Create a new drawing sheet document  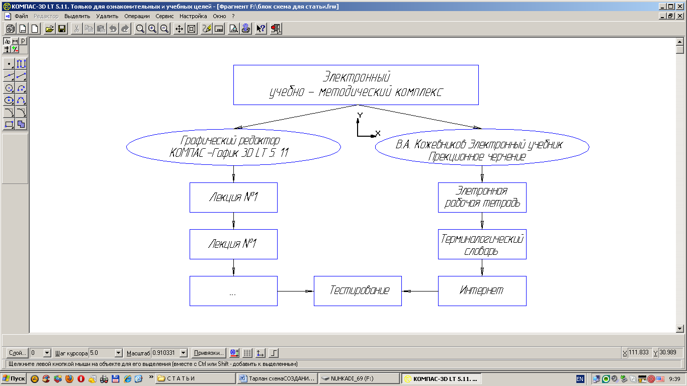click(x=23, y=29)
